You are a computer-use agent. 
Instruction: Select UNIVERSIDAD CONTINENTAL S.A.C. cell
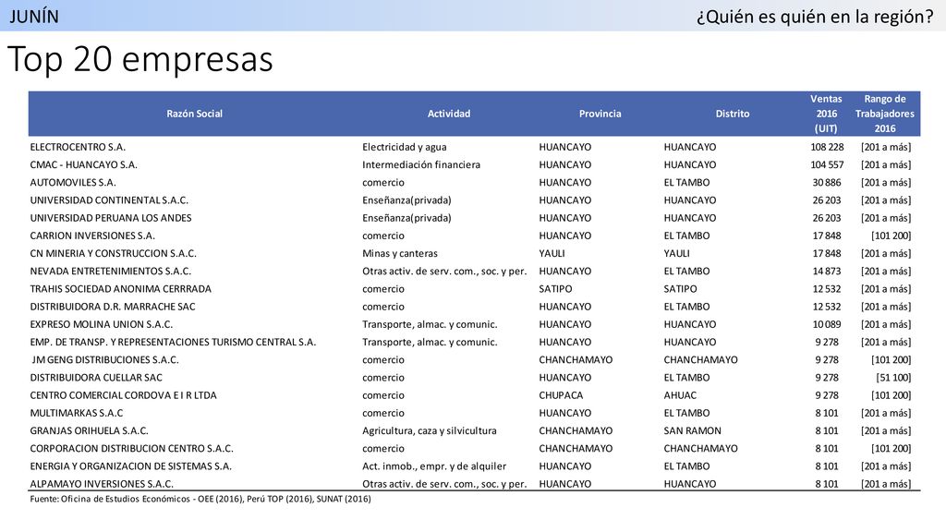point(109,200)
